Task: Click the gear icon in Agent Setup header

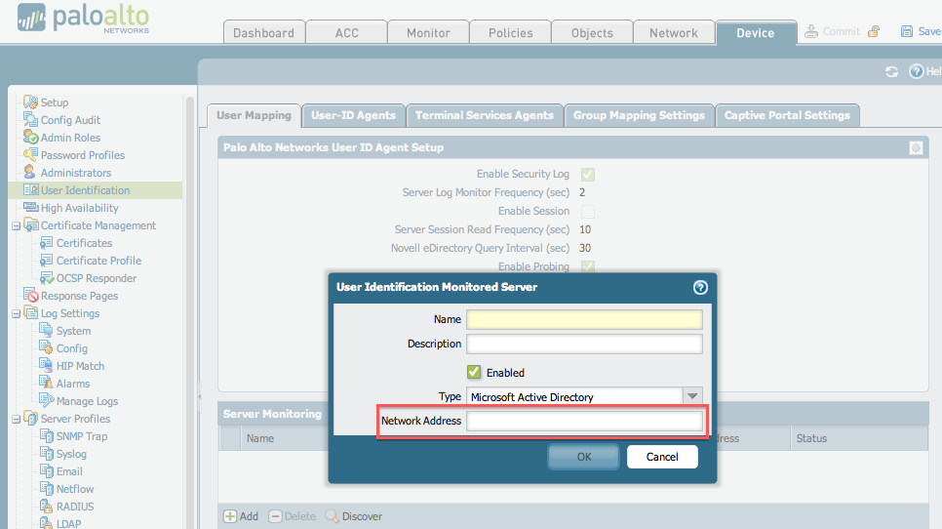Action: coord(916,147)
